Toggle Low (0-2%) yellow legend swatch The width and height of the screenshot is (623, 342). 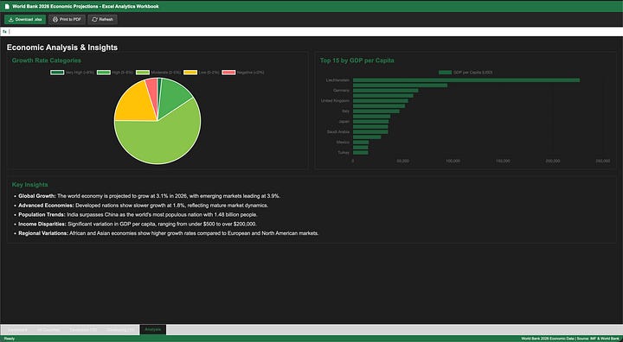(190, 73)
